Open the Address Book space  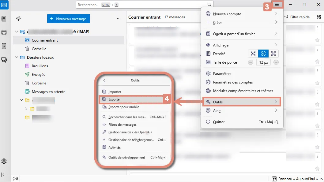(4, 19)
